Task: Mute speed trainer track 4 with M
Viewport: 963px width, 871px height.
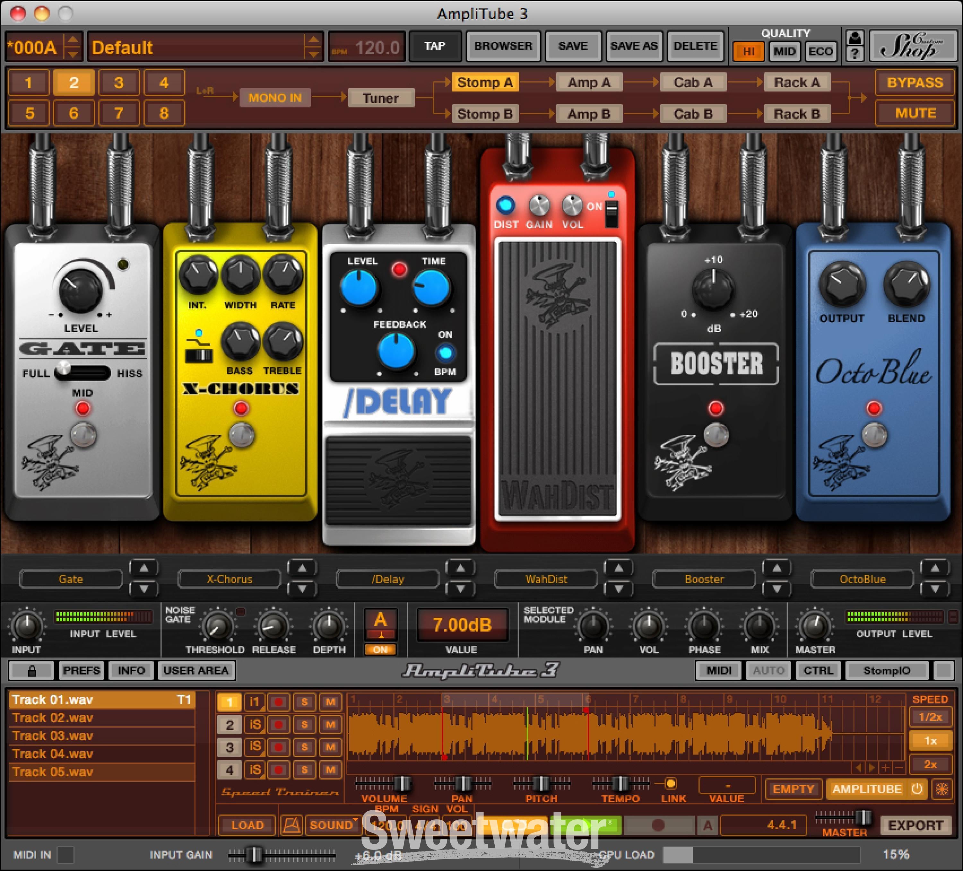Action: click(330, 769)
